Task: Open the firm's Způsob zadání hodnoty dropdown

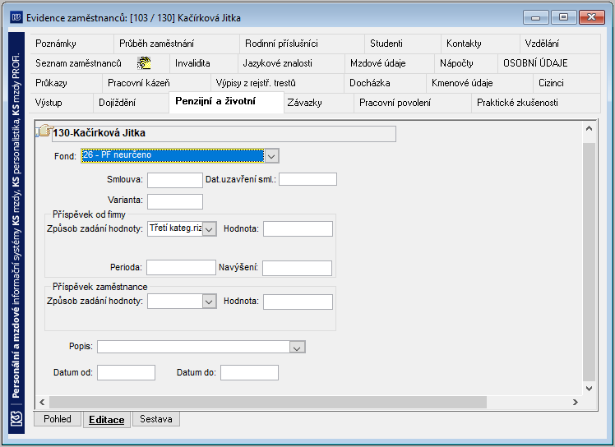Action: [x=210, y=229]
